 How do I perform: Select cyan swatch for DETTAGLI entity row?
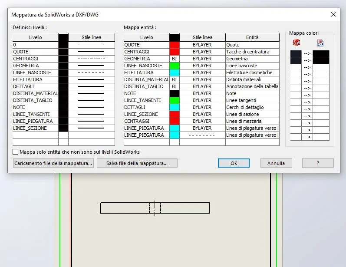click(x=175, y=107)
